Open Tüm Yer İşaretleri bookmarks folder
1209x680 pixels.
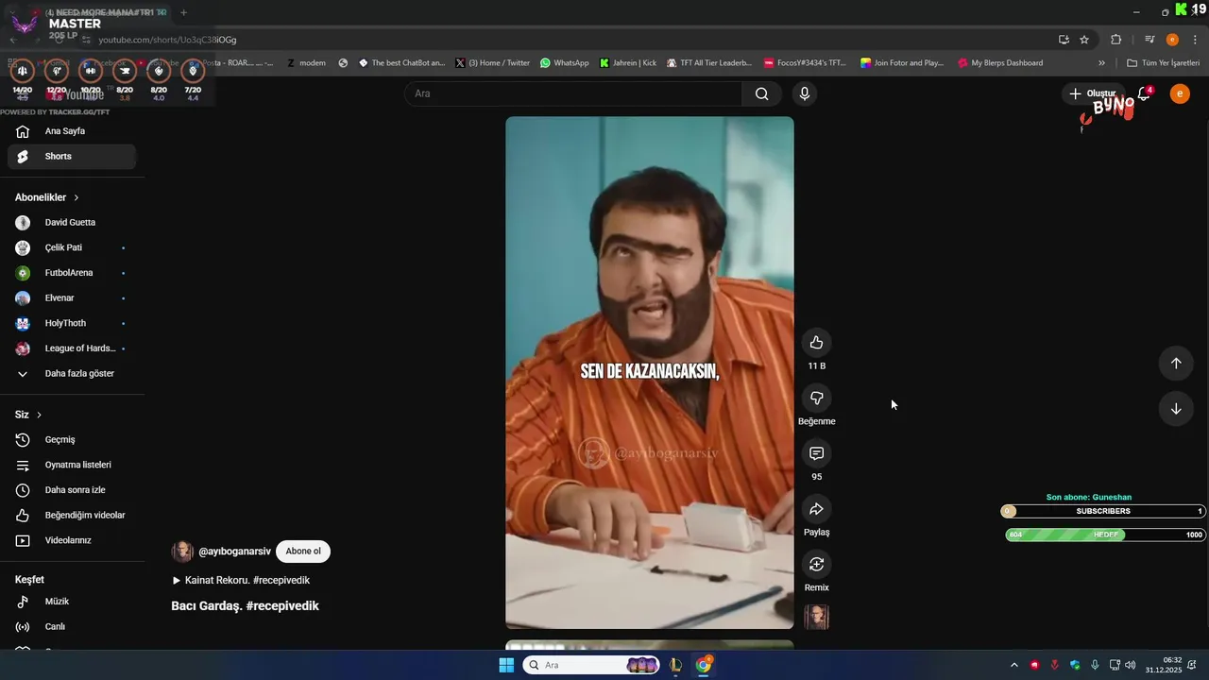[1163, 63]
